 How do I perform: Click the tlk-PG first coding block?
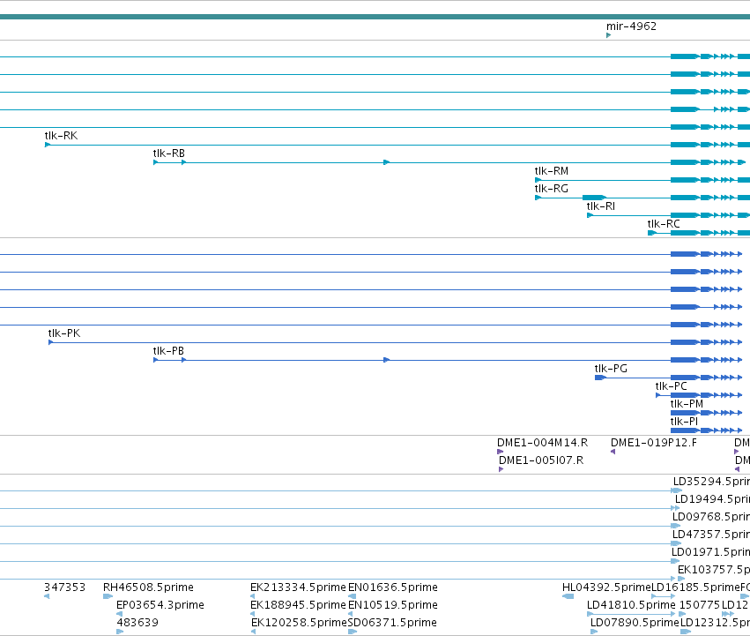click(x=600, y=378)
